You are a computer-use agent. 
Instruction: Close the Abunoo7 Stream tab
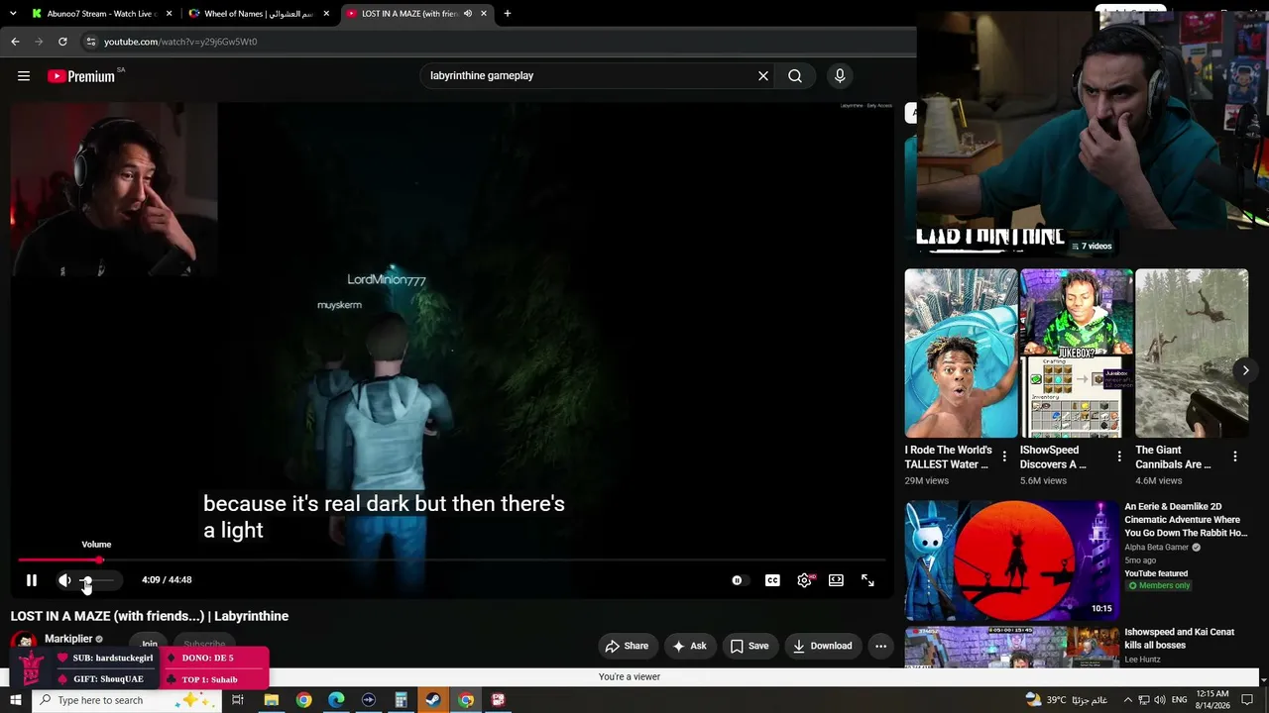click(169, 14)
